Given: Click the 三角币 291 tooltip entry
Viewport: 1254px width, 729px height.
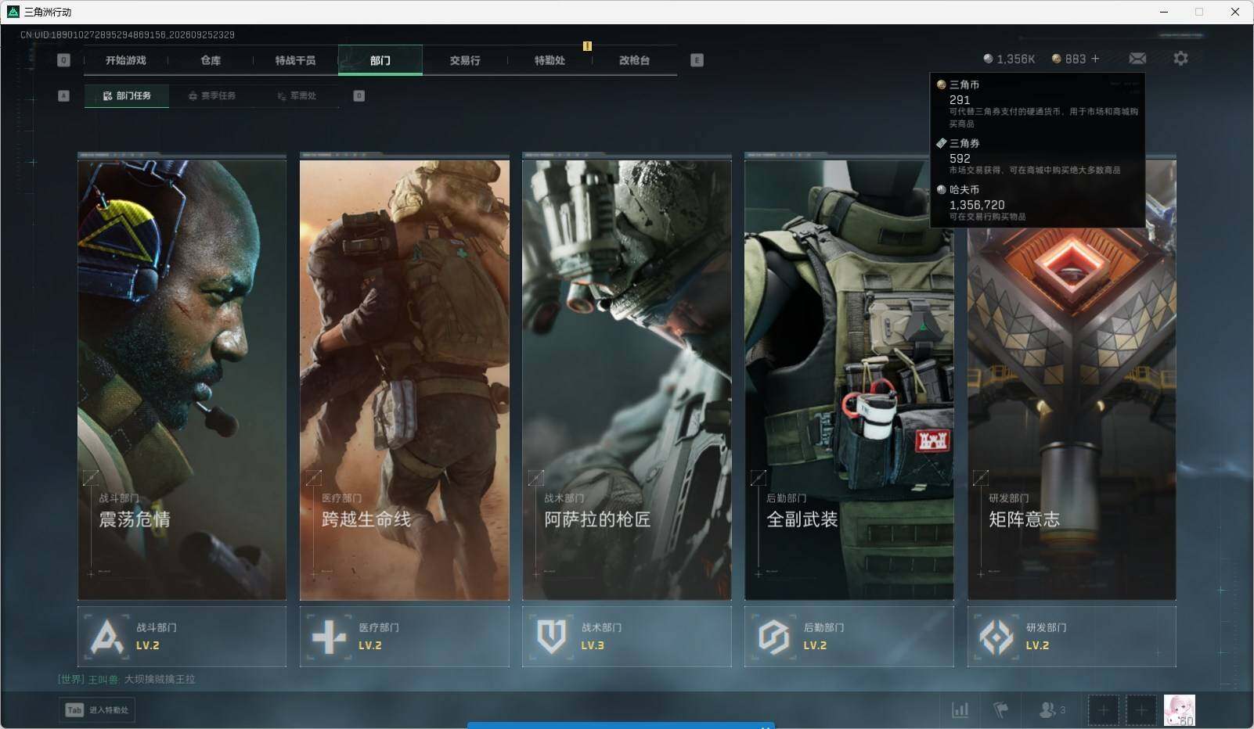Looking at the screenshot, I should coord(1038,103).
